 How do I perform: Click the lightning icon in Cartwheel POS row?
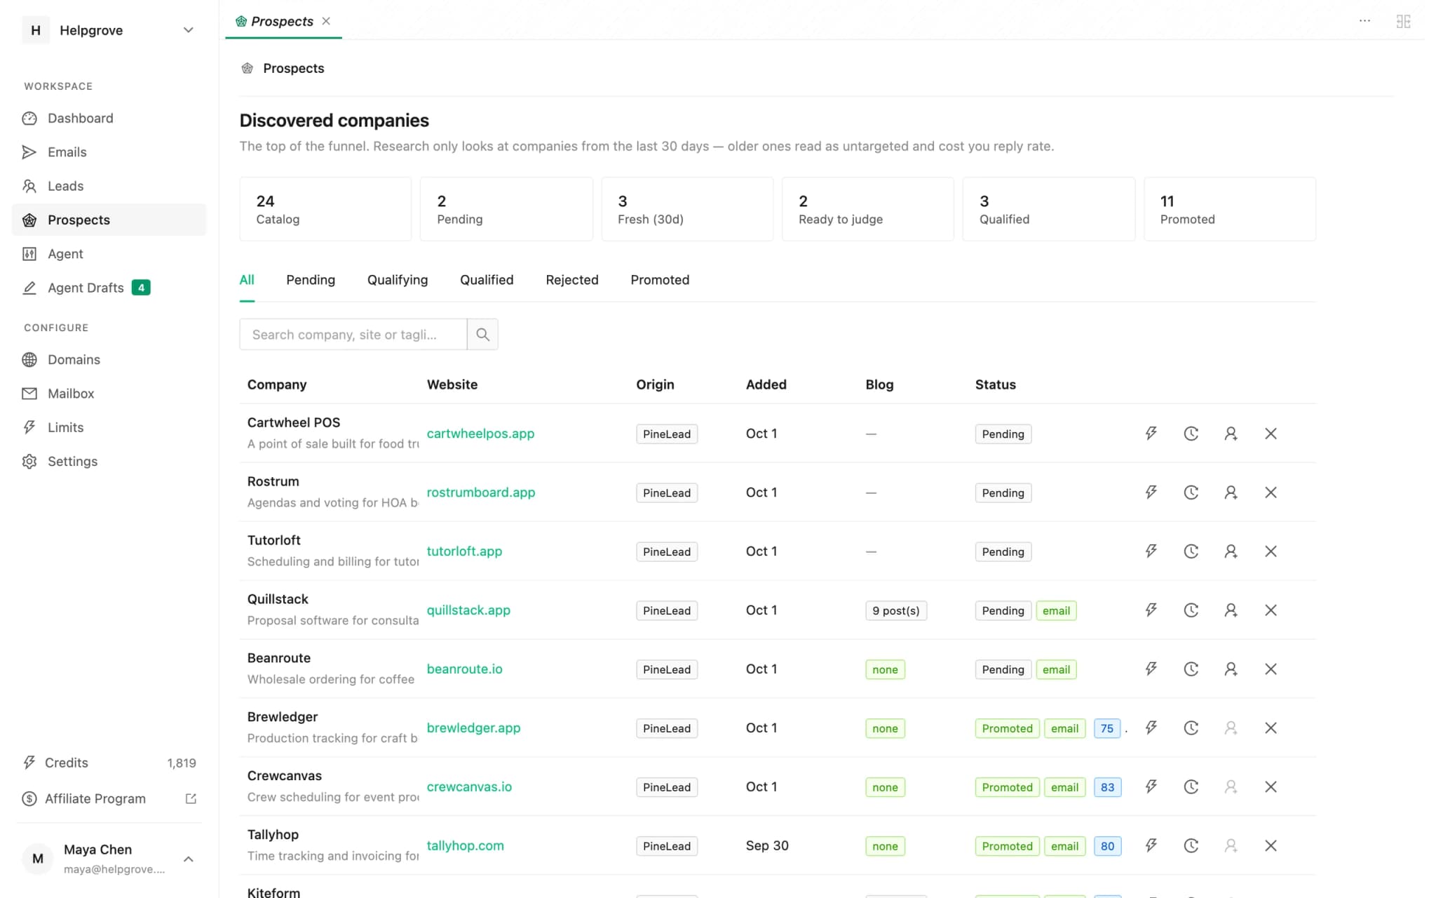pyautogui.click(x=1151, y=434)
